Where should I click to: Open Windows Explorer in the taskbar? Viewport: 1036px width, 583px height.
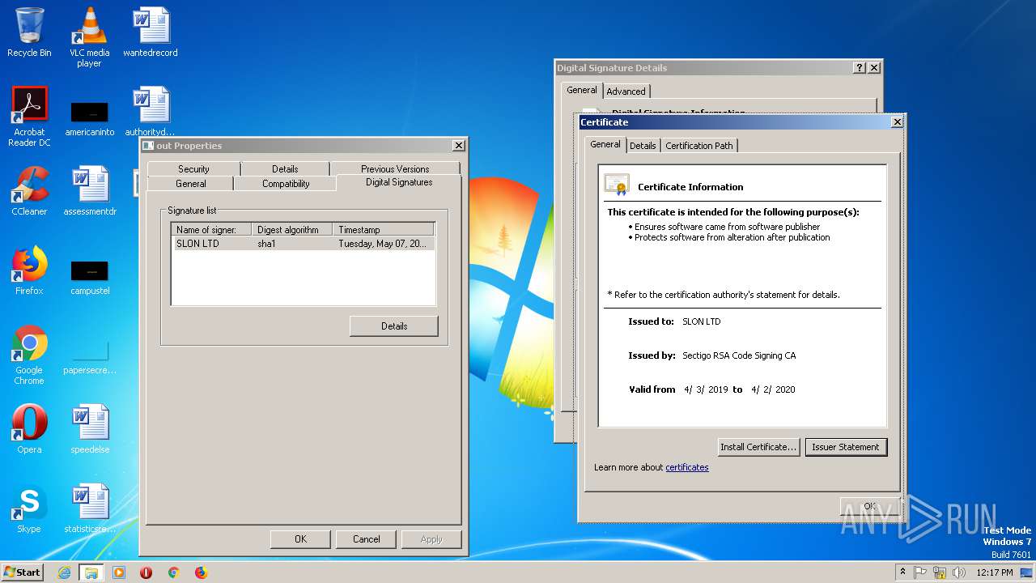point(91,572)
